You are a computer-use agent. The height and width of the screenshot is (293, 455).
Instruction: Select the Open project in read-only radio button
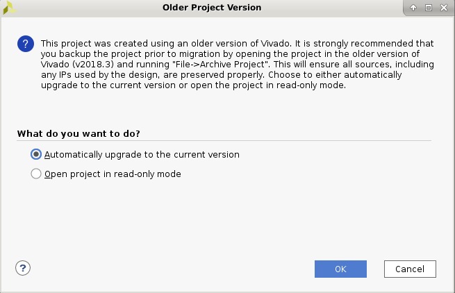tap(36, 174)
